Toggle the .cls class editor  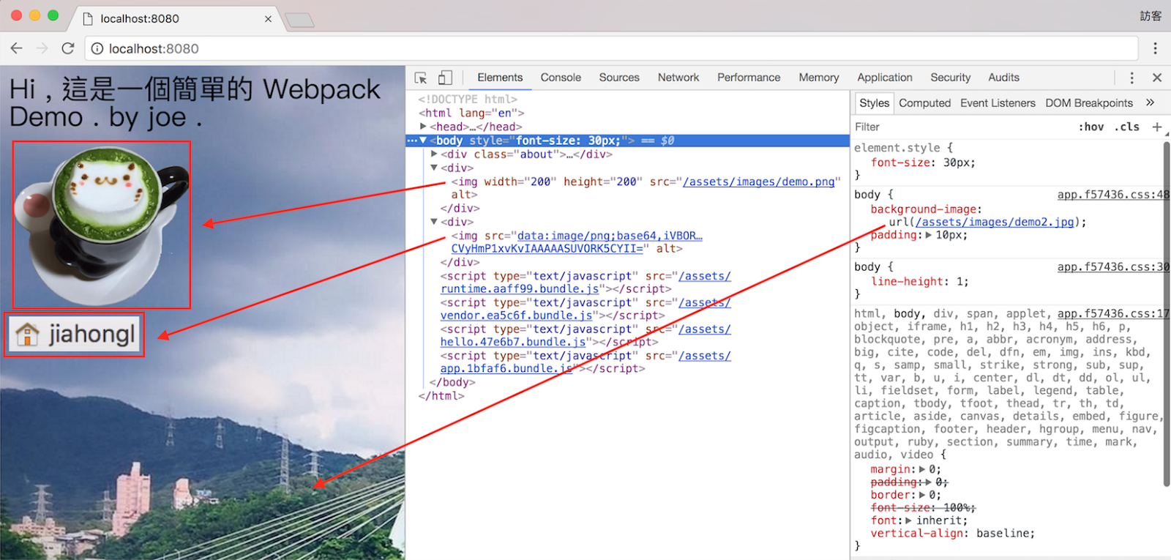(1127, 127)
